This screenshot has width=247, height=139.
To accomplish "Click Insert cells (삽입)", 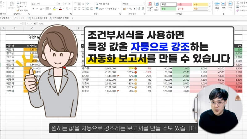I will point(217,6).
